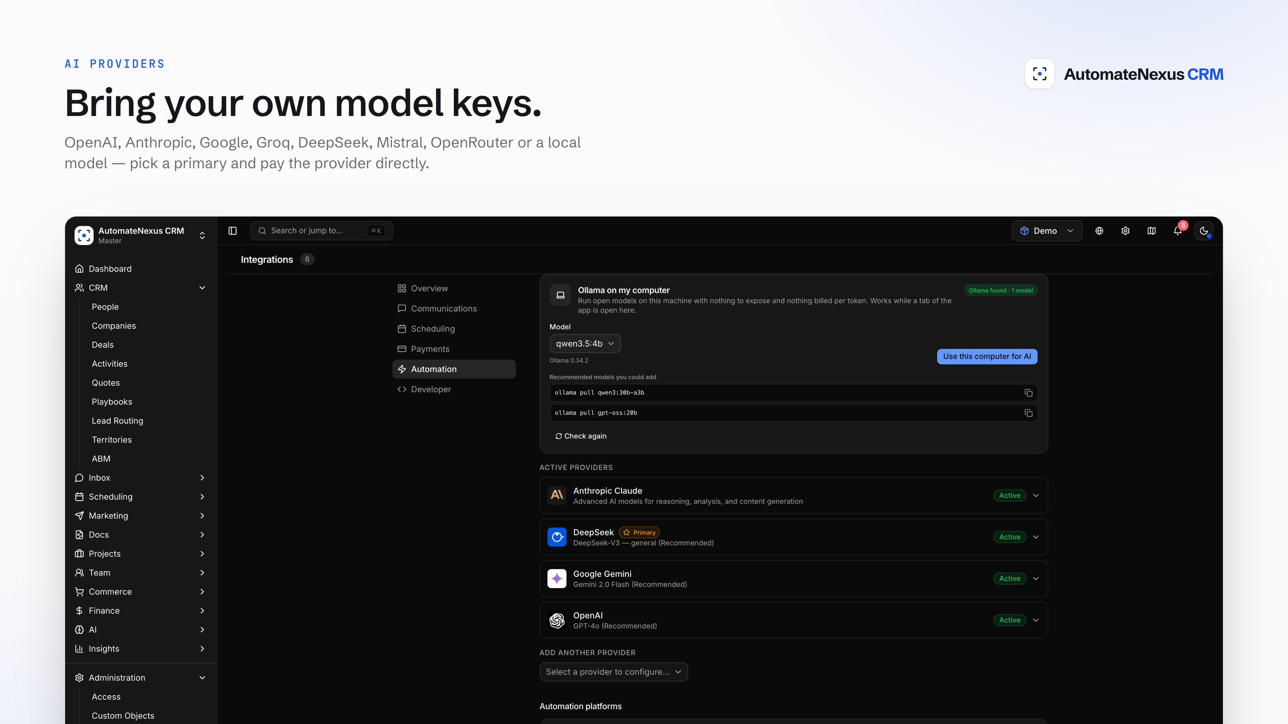
Task: Copy the 'ollama pull qwen3:30b-a3b' command
Action: 1028,393
